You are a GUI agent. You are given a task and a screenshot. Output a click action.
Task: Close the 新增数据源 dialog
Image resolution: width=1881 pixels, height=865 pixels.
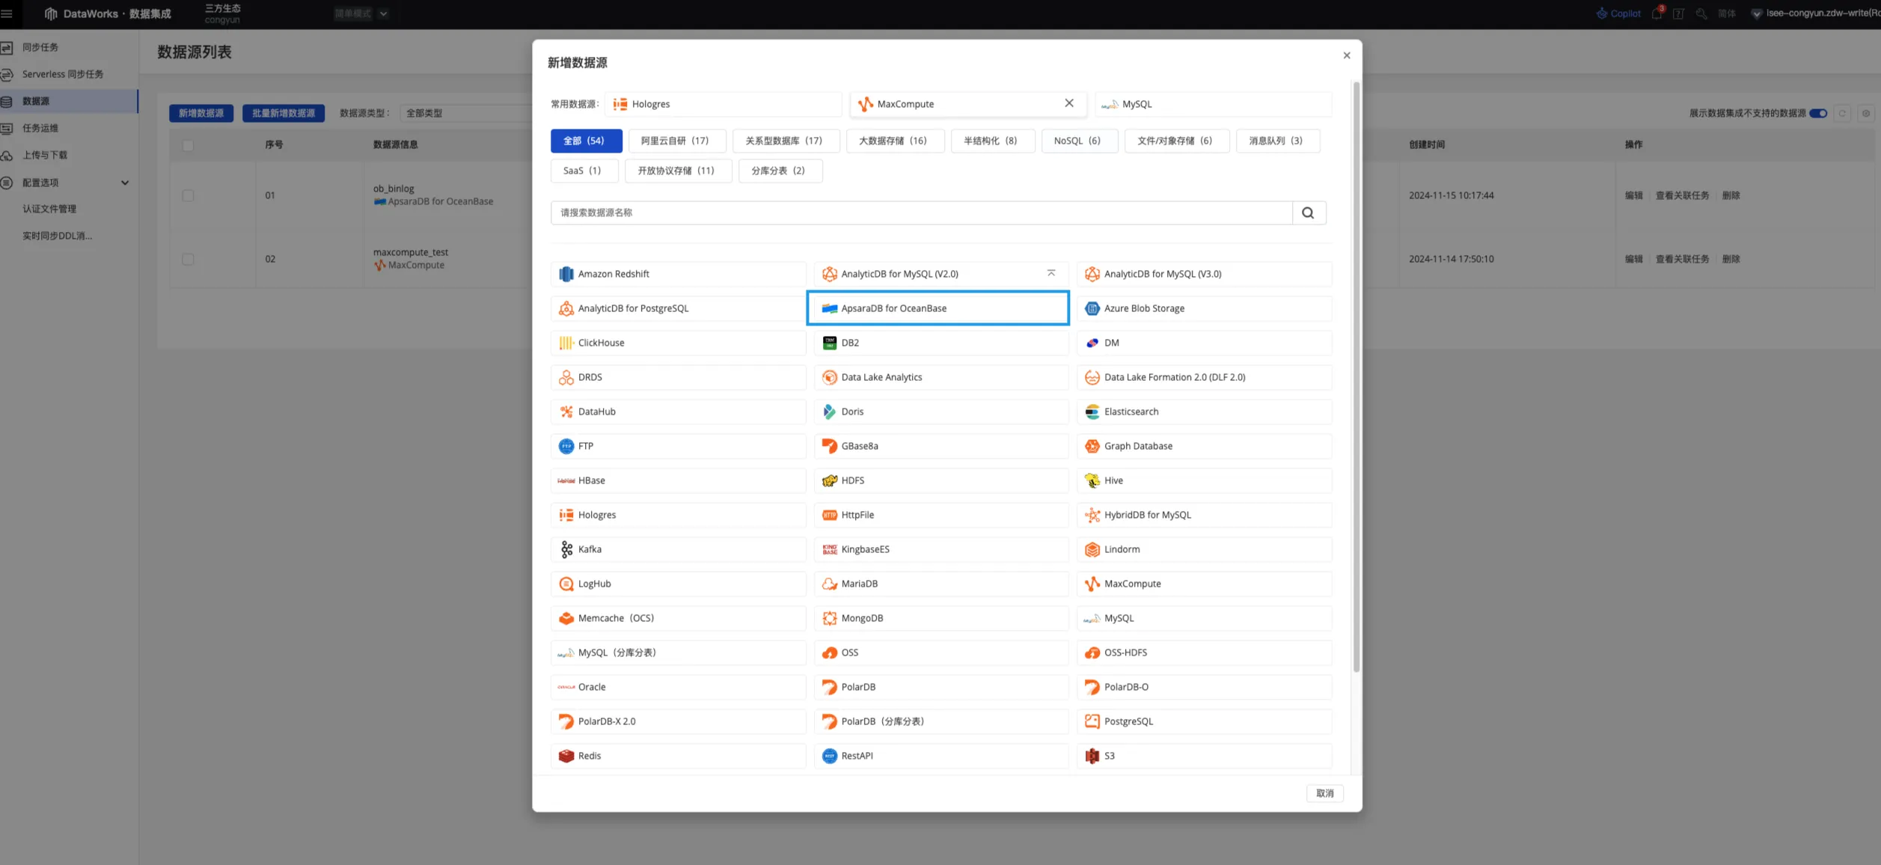pos(1347,55)
